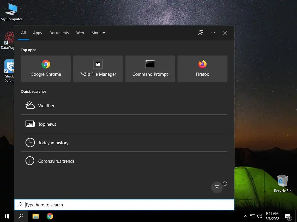Select the Recycle Bin desktop icon
The width and height of the screenshot is (297, 222).
(282, 183)
